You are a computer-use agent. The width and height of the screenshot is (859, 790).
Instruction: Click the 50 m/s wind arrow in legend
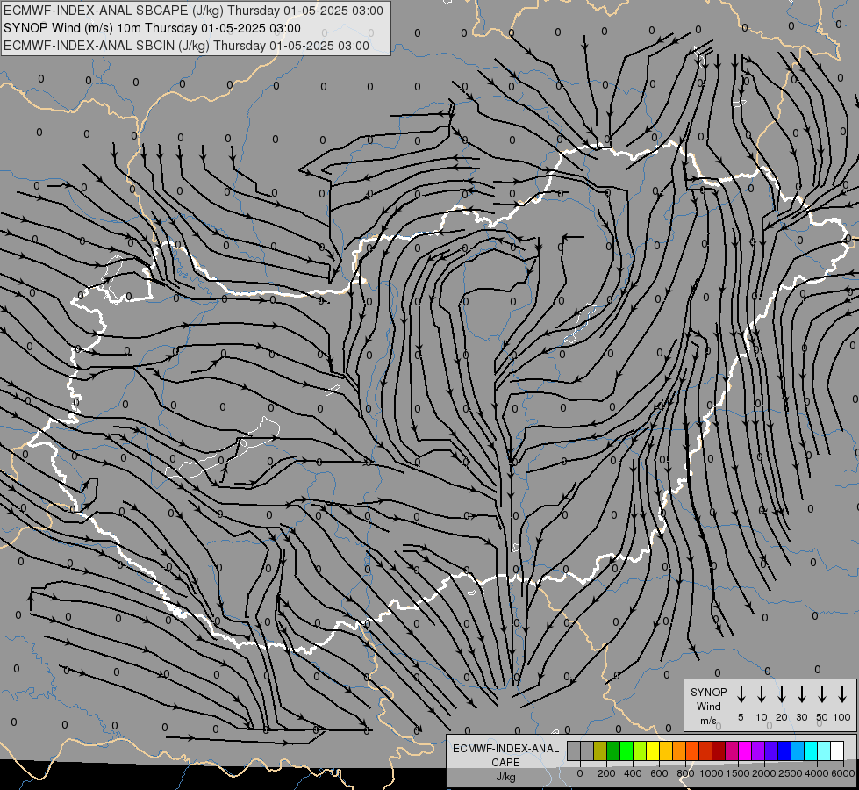(x=822, y=694)
